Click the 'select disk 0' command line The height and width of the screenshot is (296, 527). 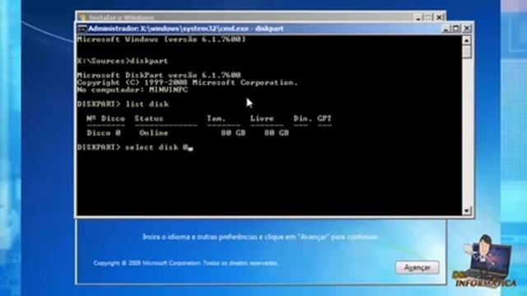point(135,147)
